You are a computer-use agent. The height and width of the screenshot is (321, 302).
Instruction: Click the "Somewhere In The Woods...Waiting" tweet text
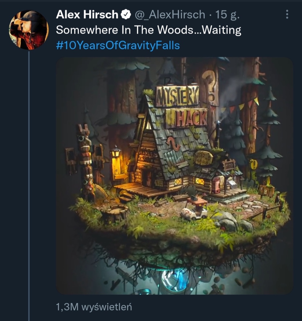click(x=148, y=30)
